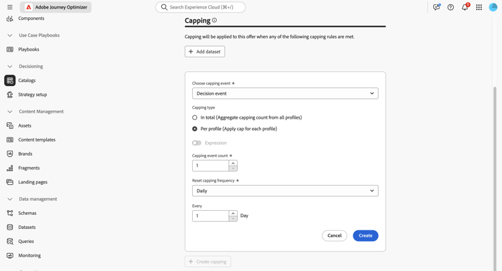
Task: Open the Reset capping frequency dropdown
Action: click(x=285, y=191)
